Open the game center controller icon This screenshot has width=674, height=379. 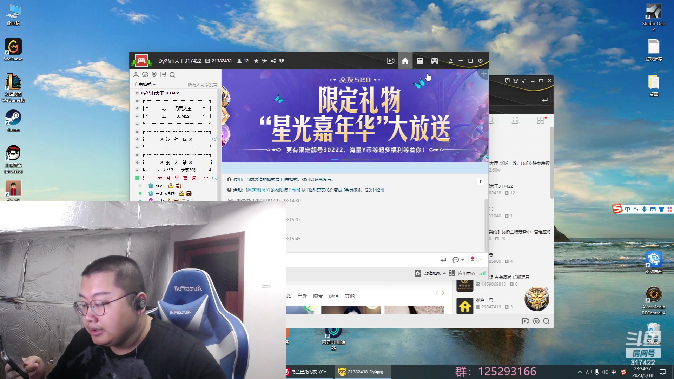tap(435, 61)
